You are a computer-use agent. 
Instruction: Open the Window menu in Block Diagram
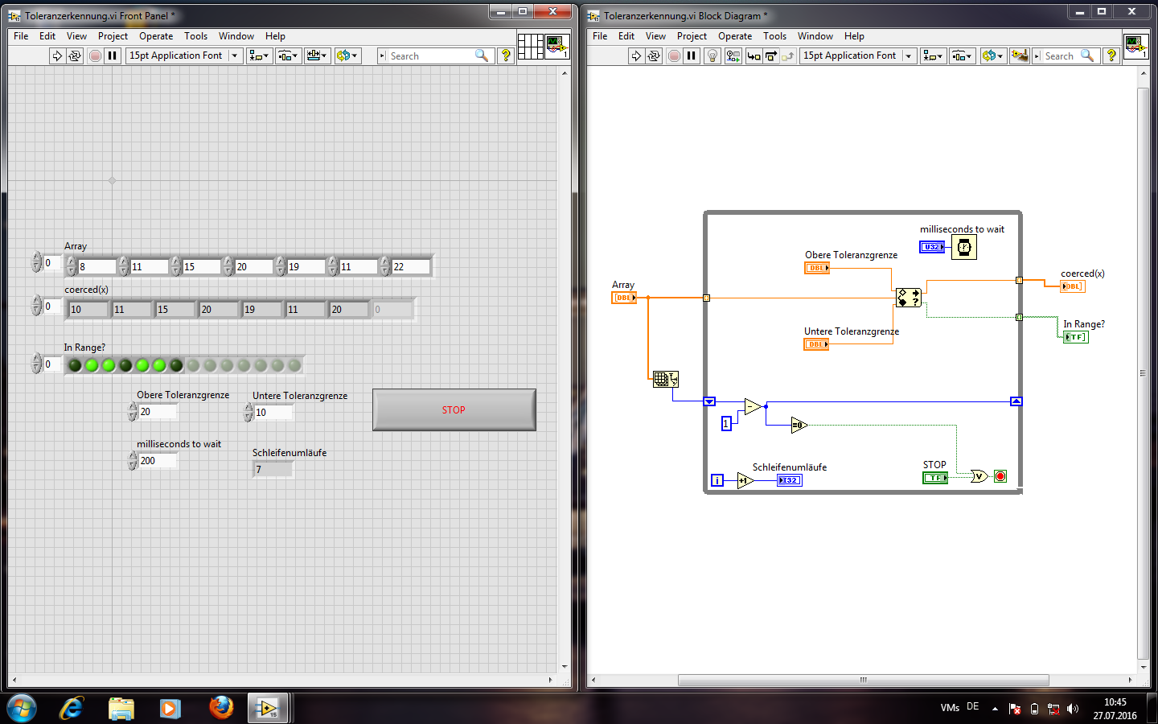point(815,36)
